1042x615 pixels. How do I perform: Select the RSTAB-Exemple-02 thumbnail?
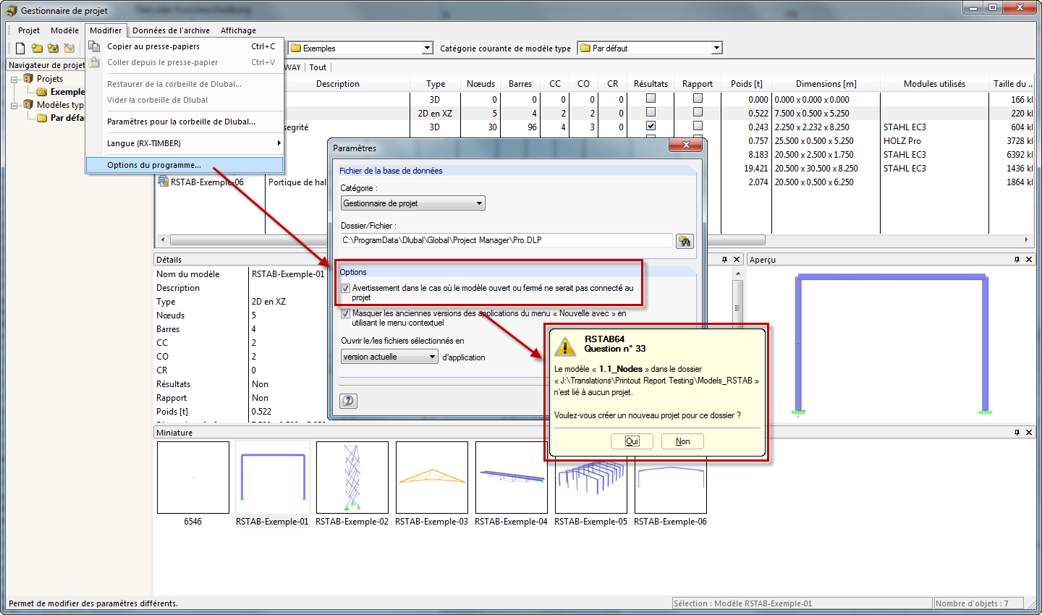352,478
